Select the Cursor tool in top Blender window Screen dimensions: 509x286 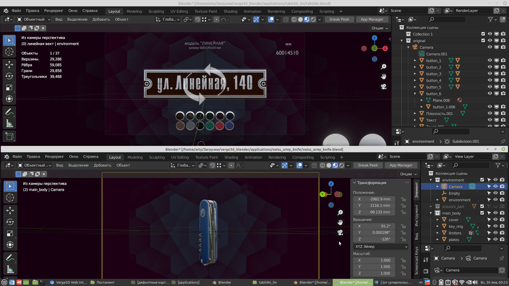point(9,52)
